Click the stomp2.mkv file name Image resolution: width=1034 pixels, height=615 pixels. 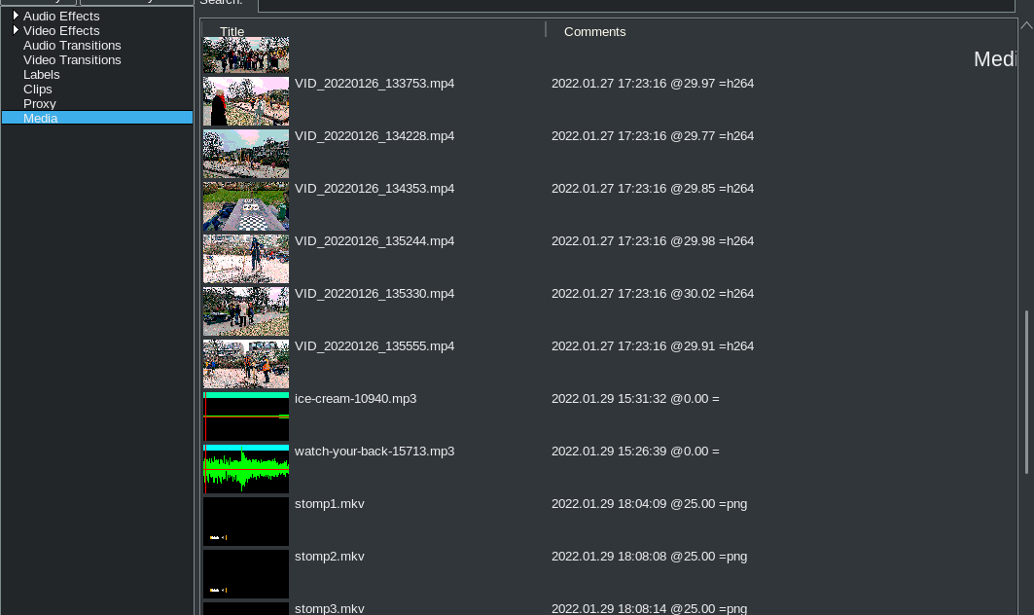point(330,557)
